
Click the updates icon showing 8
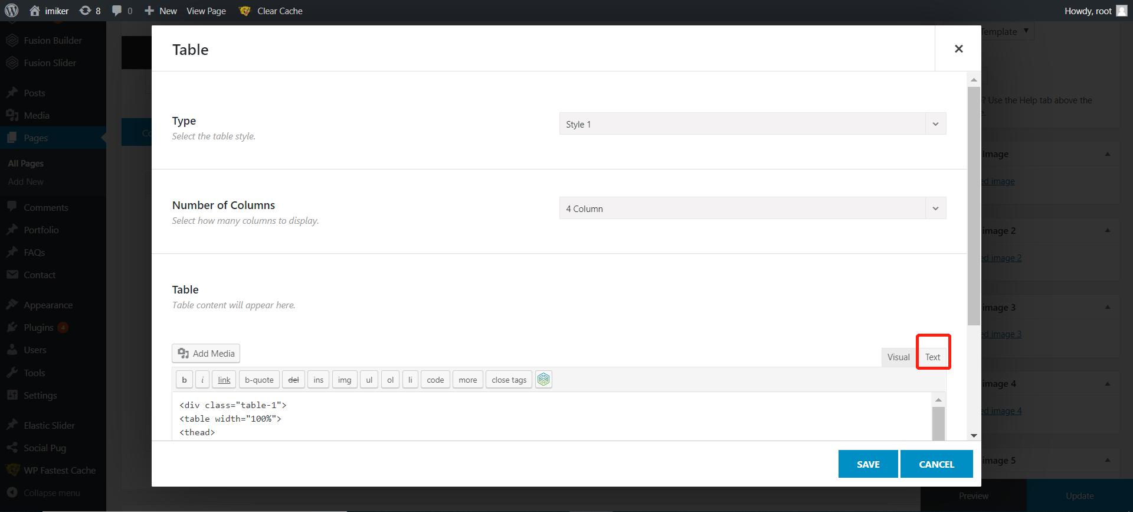[90, 11]
